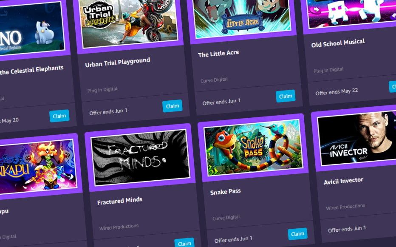Screen dimensions: 396x247
Task: Select the Fractured Minds title text
Action: pyautogui.click(x=120, y=201)
